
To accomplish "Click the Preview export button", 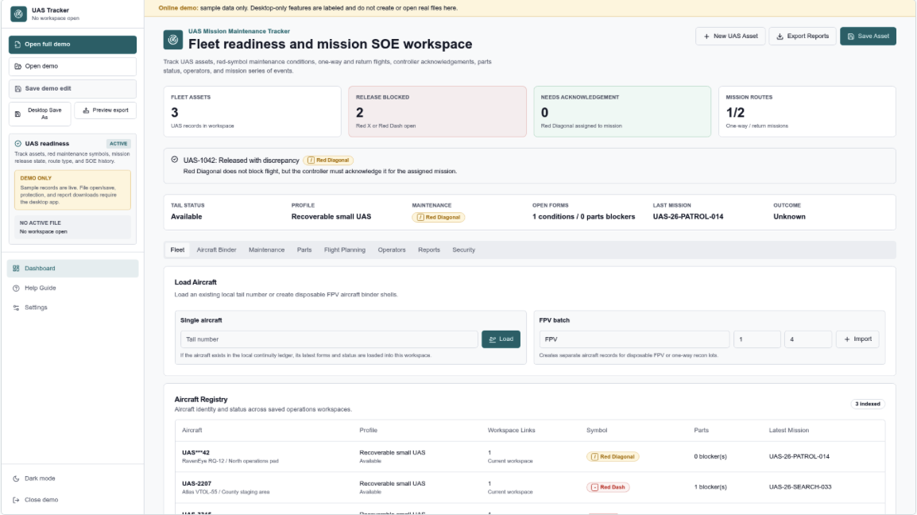I will click(x=105, y=110).
